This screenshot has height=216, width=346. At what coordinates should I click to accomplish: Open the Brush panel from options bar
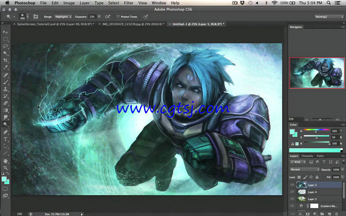(x=35, y=16)
